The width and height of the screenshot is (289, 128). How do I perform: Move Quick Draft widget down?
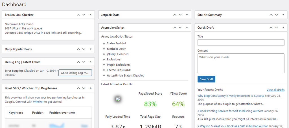277,28
